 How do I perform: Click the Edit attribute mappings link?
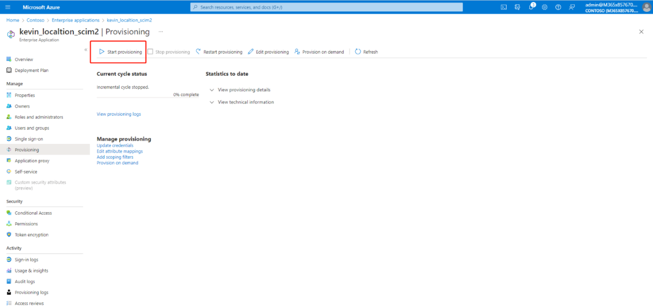click(120, 151)
